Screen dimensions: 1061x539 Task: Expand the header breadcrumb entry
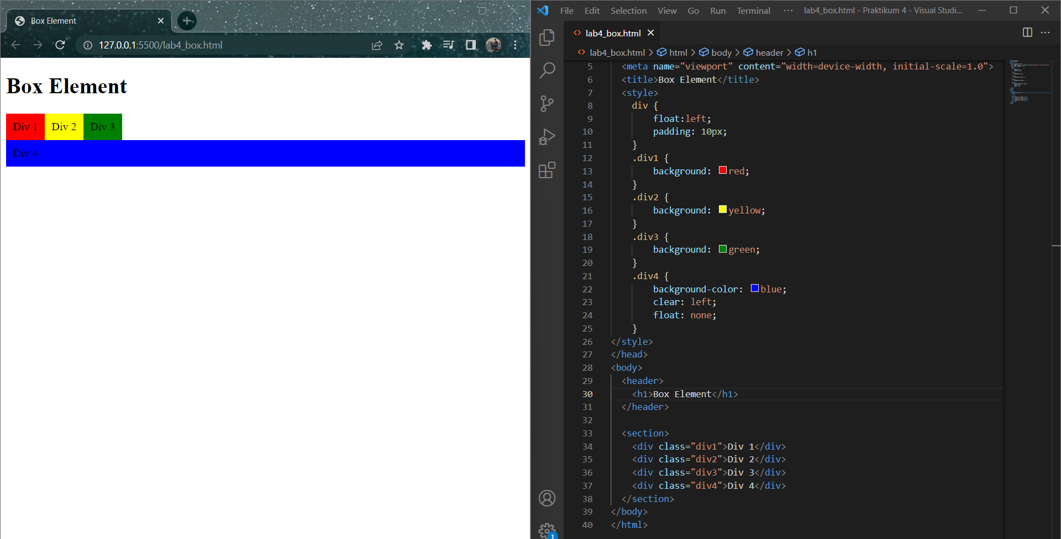[x=768, y=52]
